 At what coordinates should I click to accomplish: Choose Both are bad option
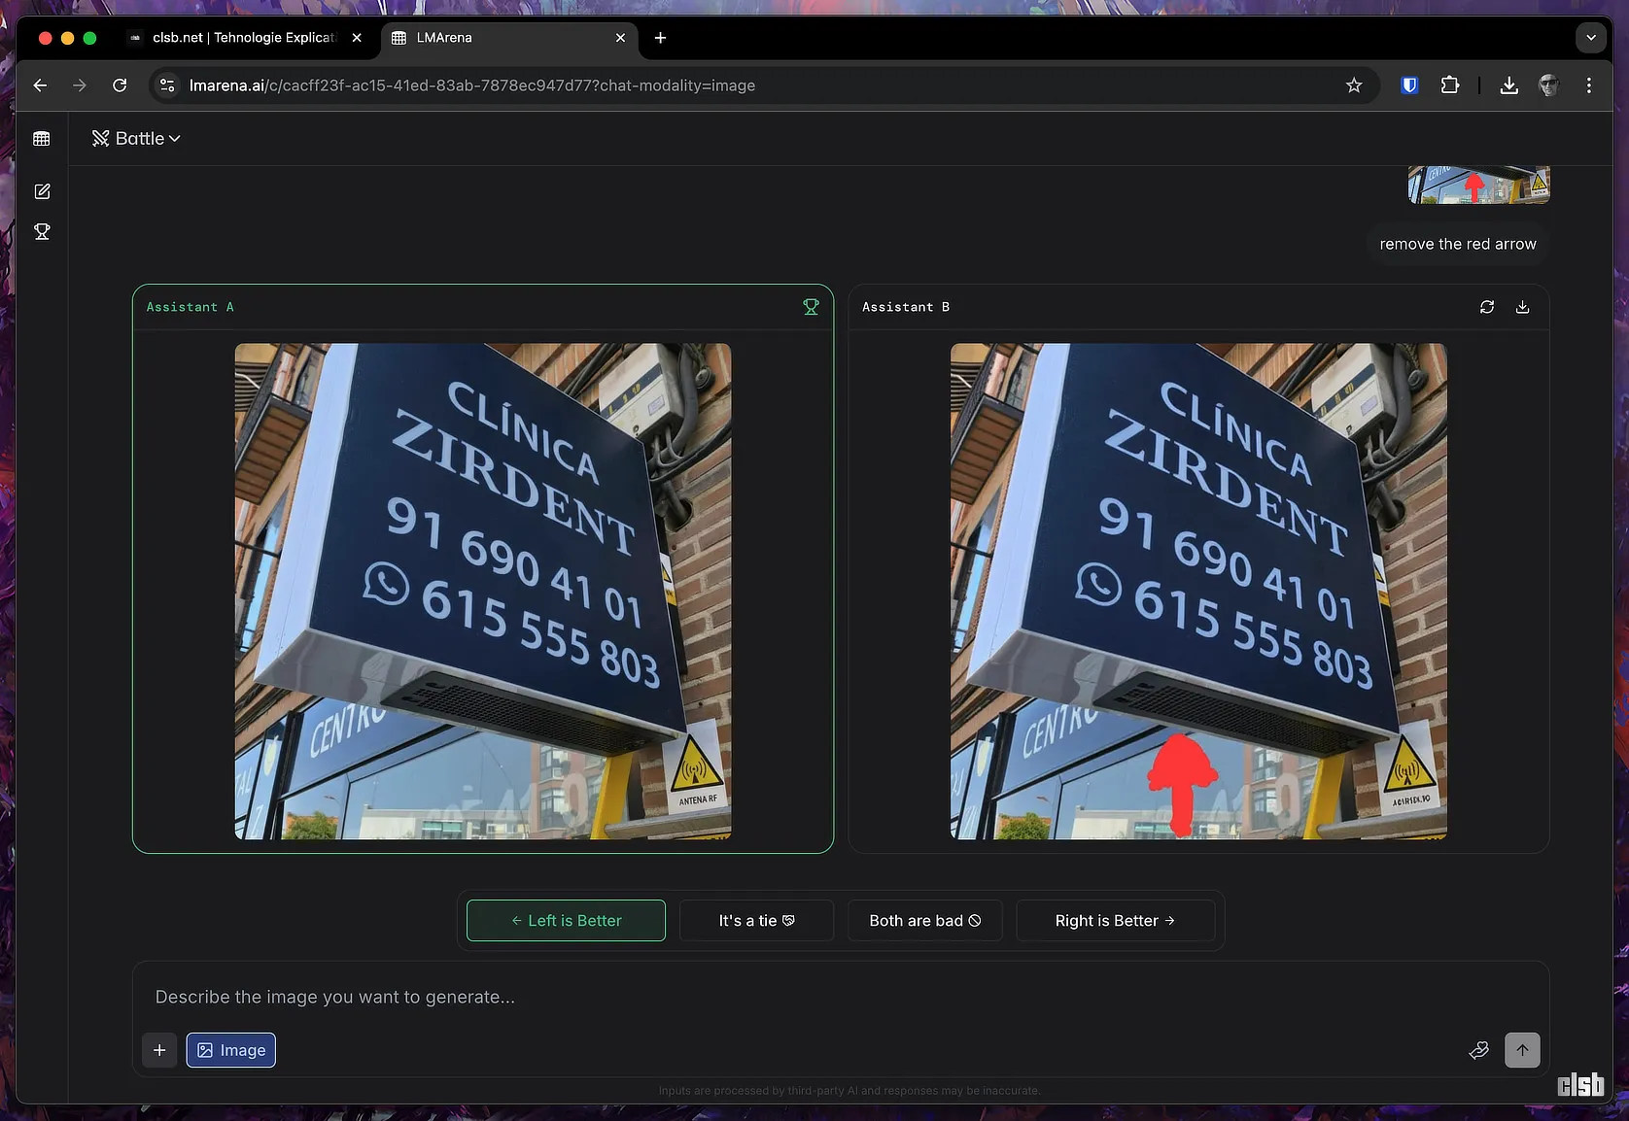tap(924, 921)
